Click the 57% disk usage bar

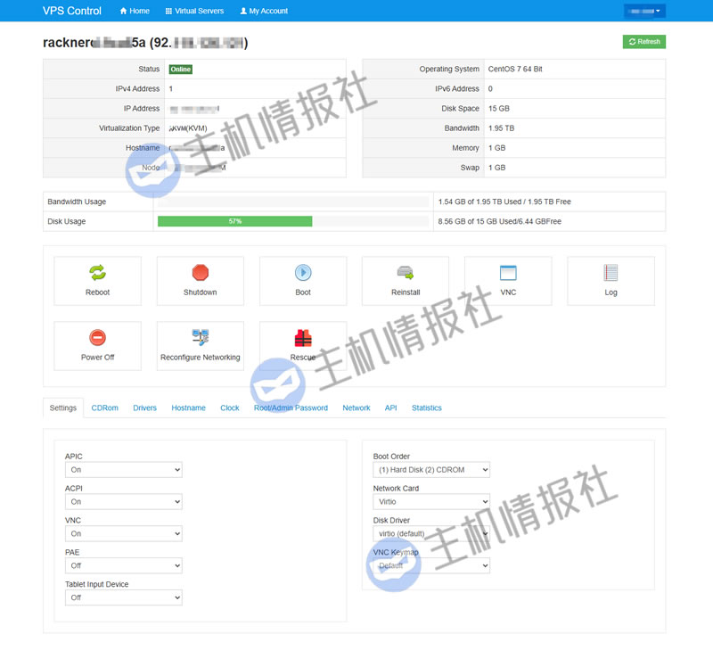(x=234, y=221)
